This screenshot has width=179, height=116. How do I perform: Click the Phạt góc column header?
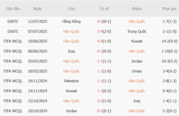[x=169, y=9]
